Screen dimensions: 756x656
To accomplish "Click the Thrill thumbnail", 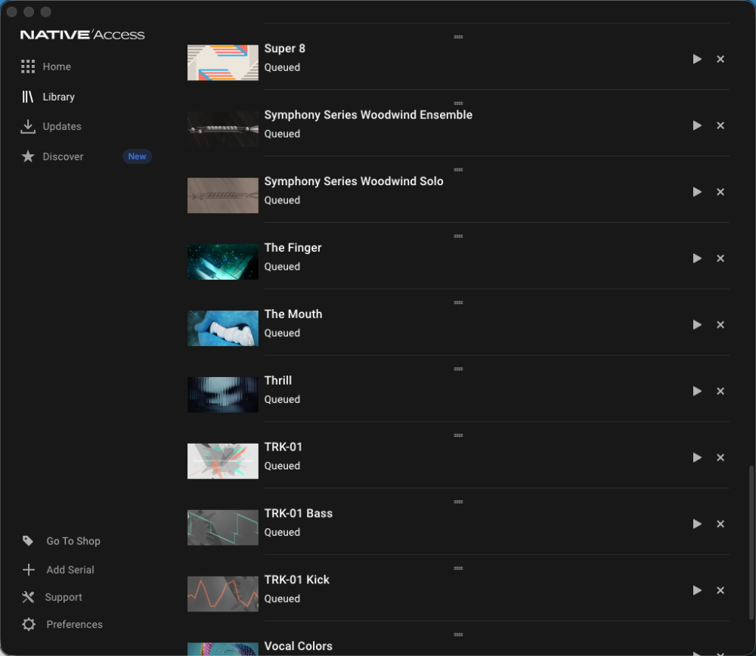I will click(223, 395).
